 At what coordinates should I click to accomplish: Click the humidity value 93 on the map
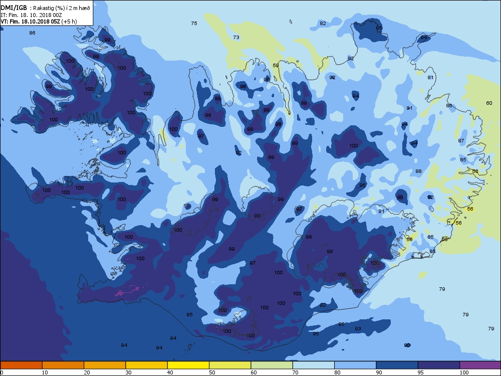pos(358,329)
